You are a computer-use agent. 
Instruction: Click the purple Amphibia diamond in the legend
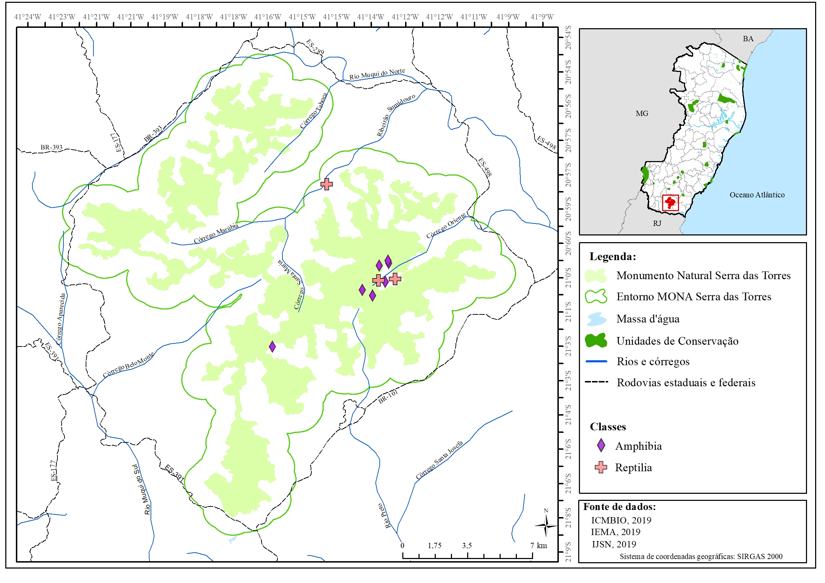(601, 446)
